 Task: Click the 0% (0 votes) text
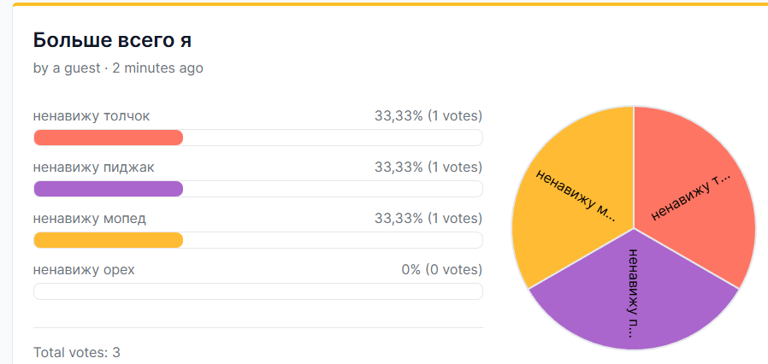442,269
